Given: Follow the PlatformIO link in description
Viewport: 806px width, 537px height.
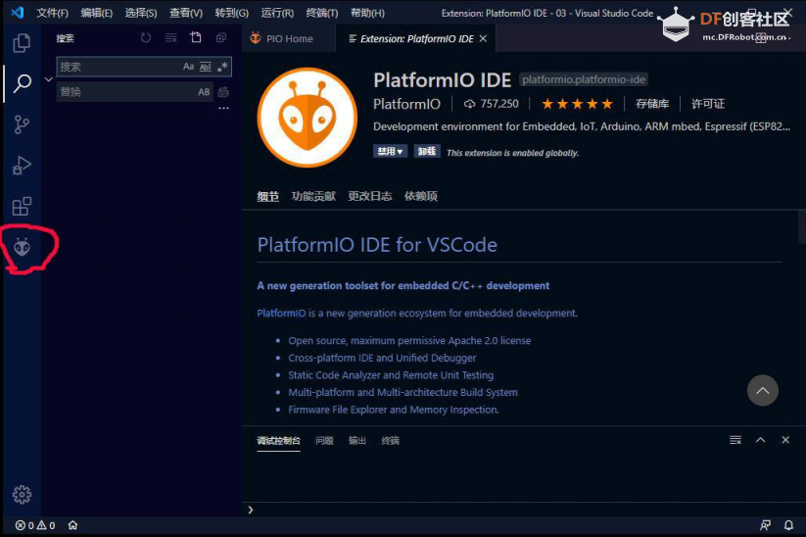Looking at the screenshot, I should coord(281,314).
